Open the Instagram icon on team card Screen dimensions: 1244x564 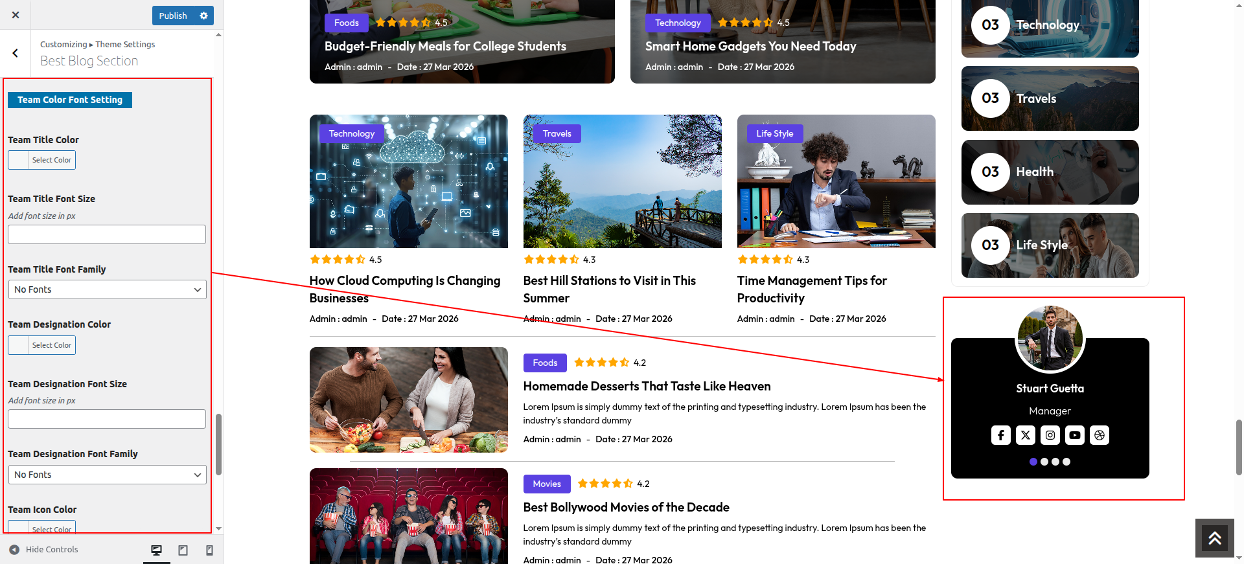[1050, 435]
